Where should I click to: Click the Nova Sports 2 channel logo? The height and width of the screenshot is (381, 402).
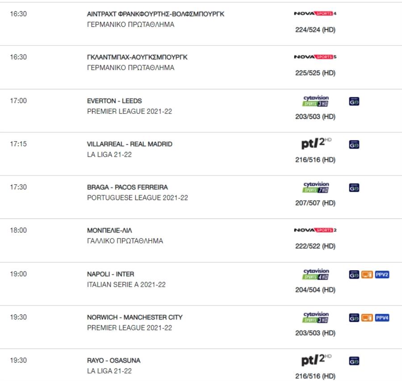315,230
